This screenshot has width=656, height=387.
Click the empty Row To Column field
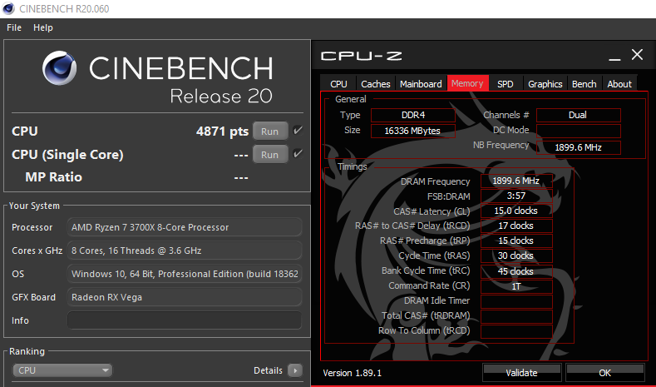[516, 331]
